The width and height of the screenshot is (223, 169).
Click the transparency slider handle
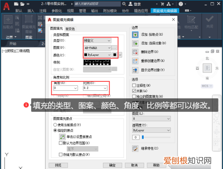click(143, 137)
